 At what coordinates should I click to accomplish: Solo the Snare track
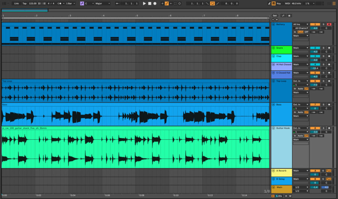coord(323,48)
